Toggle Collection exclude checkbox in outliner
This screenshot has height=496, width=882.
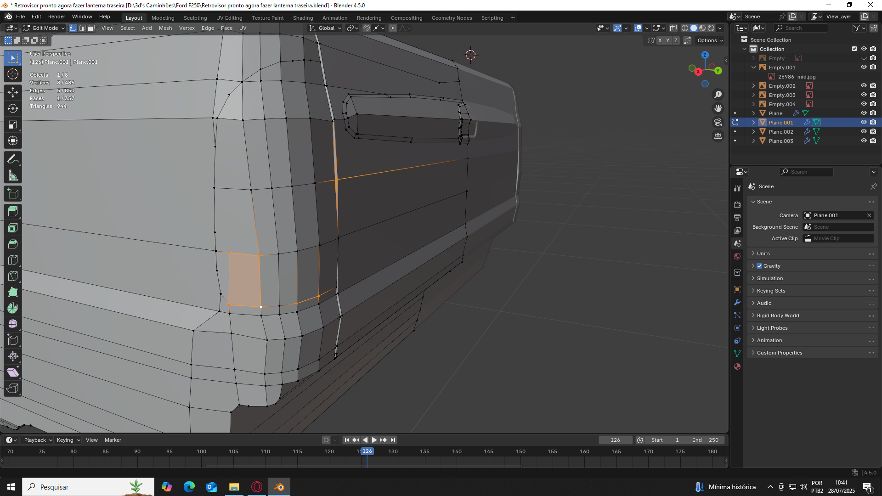click(x=854, y=49)
